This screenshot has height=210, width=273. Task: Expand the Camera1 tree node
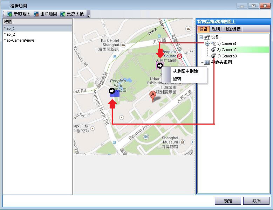[x=207, y=43]
